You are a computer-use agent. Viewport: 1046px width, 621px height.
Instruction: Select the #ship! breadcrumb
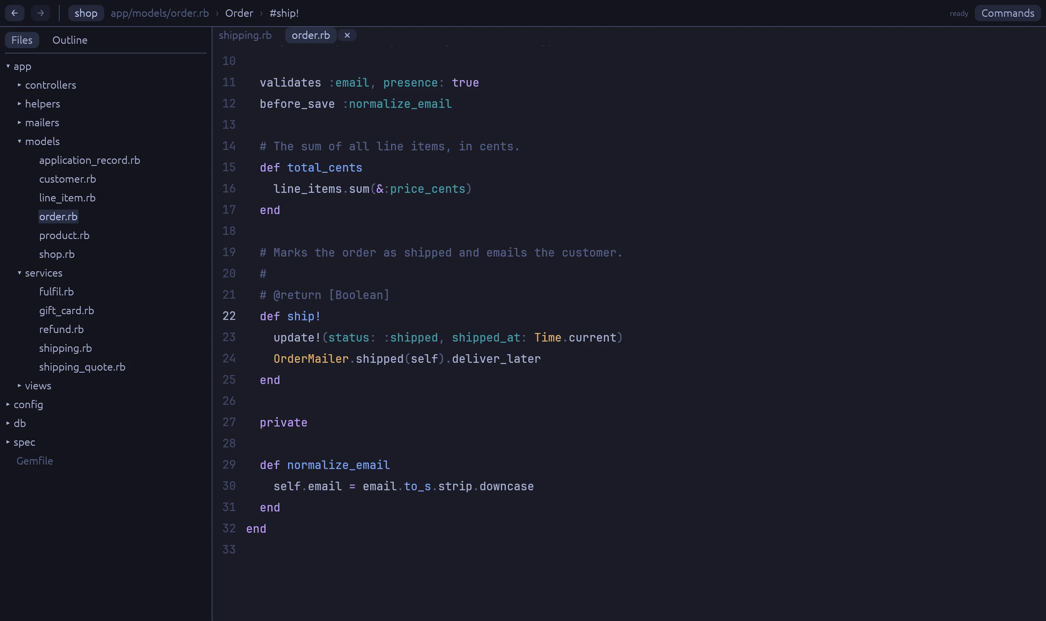click(x=284, y=13)
